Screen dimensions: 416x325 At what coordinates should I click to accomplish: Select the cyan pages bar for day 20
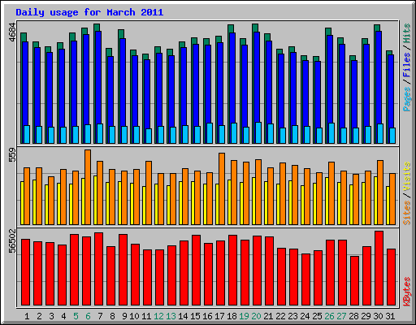point(258,132)
